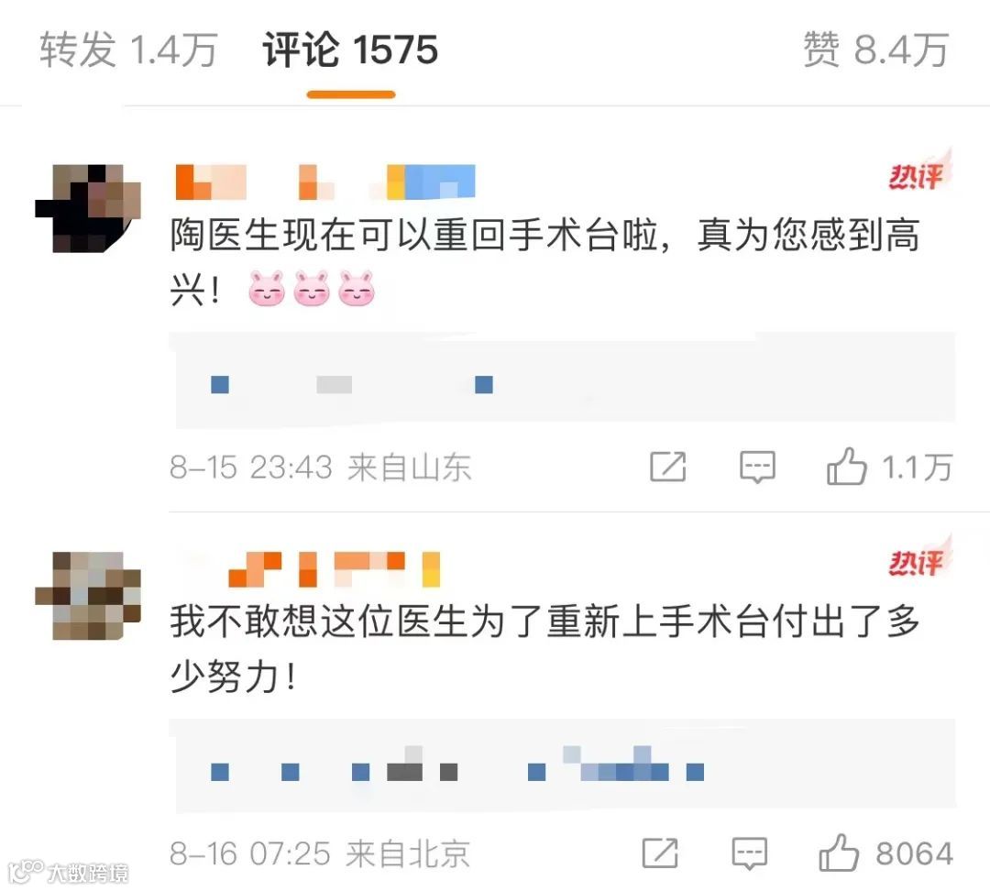Click the reply bubble icon on 北京 comment
990x891 pixels.
pyautogui.click(x=750, y=853)
